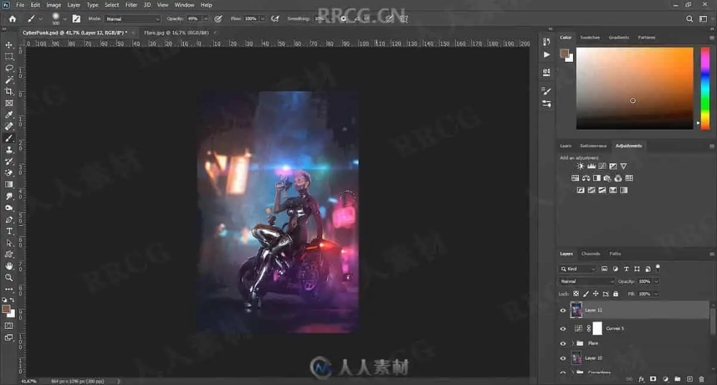This screenshot has height=385, width=717.
Task: Toggle lock position
Action: 596,294
